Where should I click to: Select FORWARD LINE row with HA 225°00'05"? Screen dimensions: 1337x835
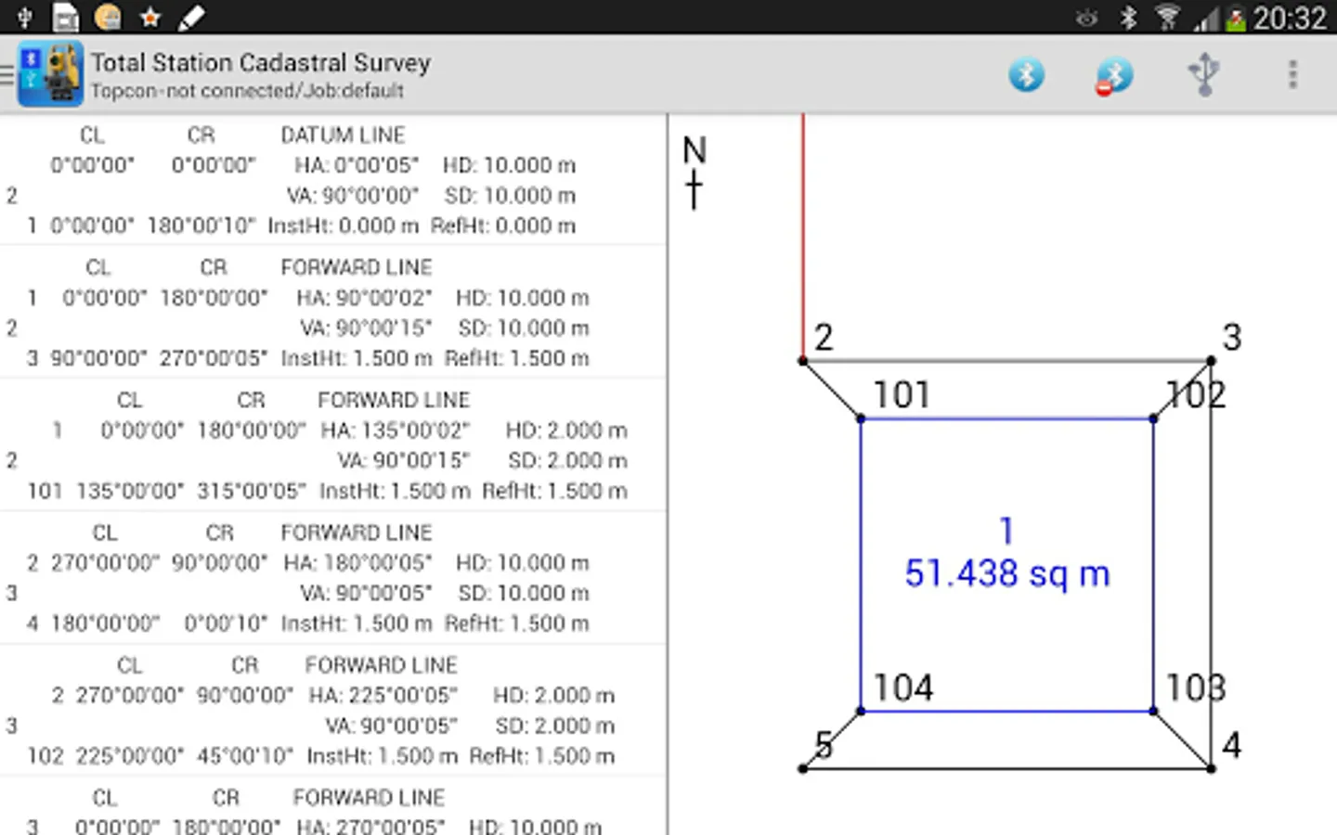pyautogui.click(x=332, y=712)
